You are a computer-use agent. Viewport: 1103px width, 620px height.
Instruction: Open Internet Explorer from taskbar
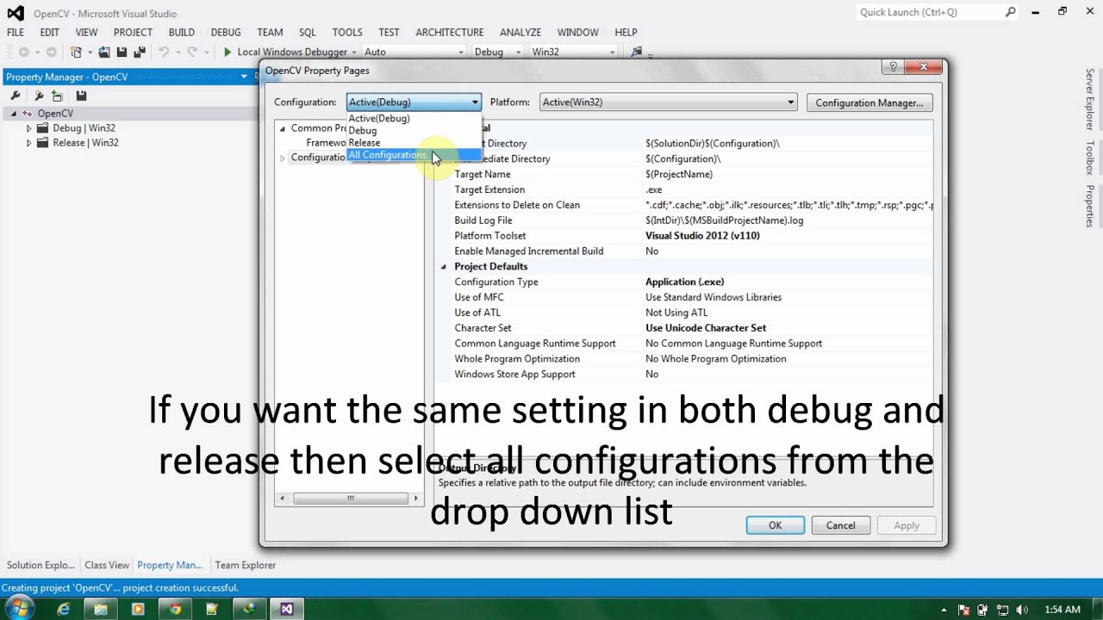(x=64, y=609)
